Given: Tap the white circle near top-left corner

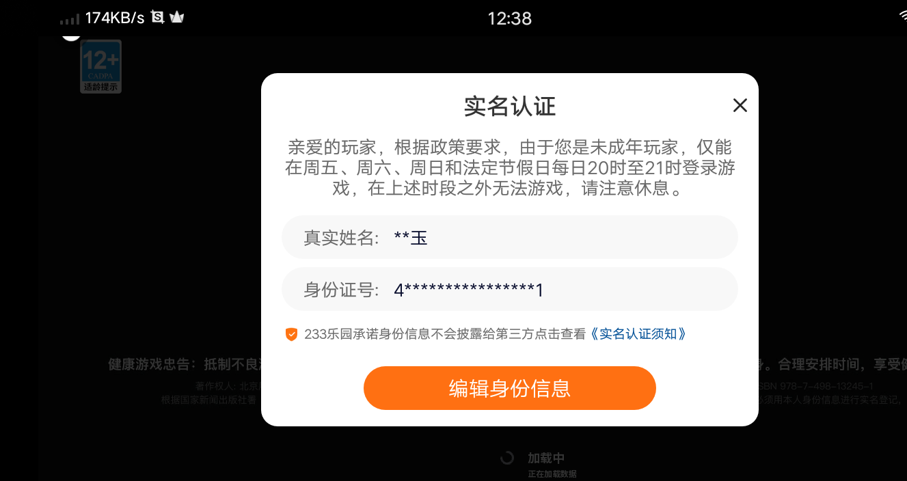Looking at the screenshot, I should tap(71, 35).
